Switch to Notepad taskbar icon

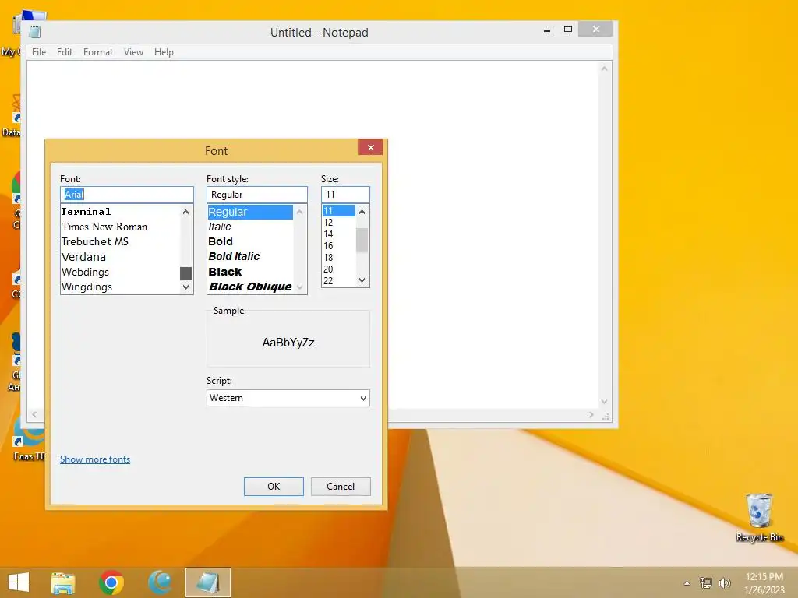tap(208, 582)
